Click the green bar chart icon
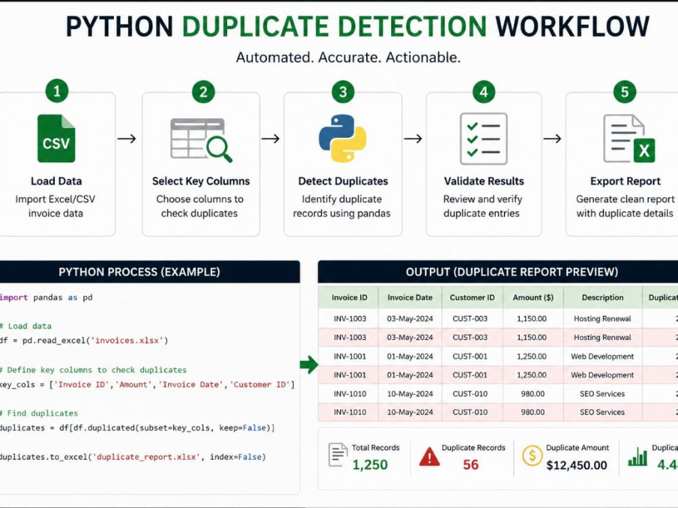Viewport: 678px width, 508px height. click(x=638, y=456)
